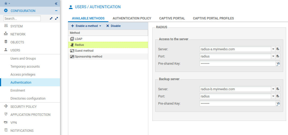Open the primary Server dropdown arrow
This screenshot has width=288, height=135.
click(273, 49)
